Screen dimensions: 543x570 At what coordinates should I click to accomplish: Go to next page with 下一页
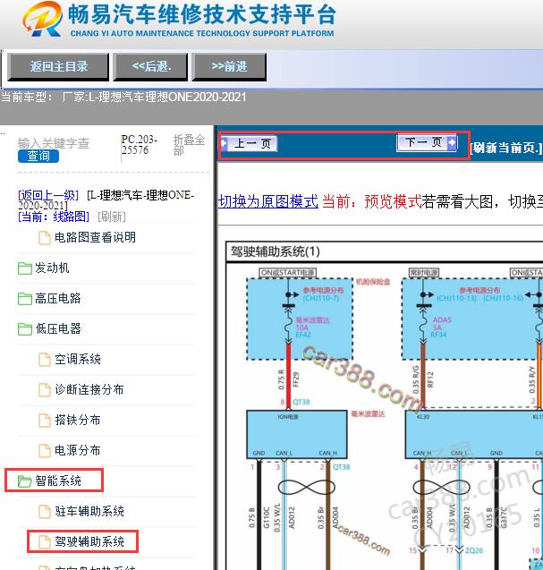tap(427, 142)
